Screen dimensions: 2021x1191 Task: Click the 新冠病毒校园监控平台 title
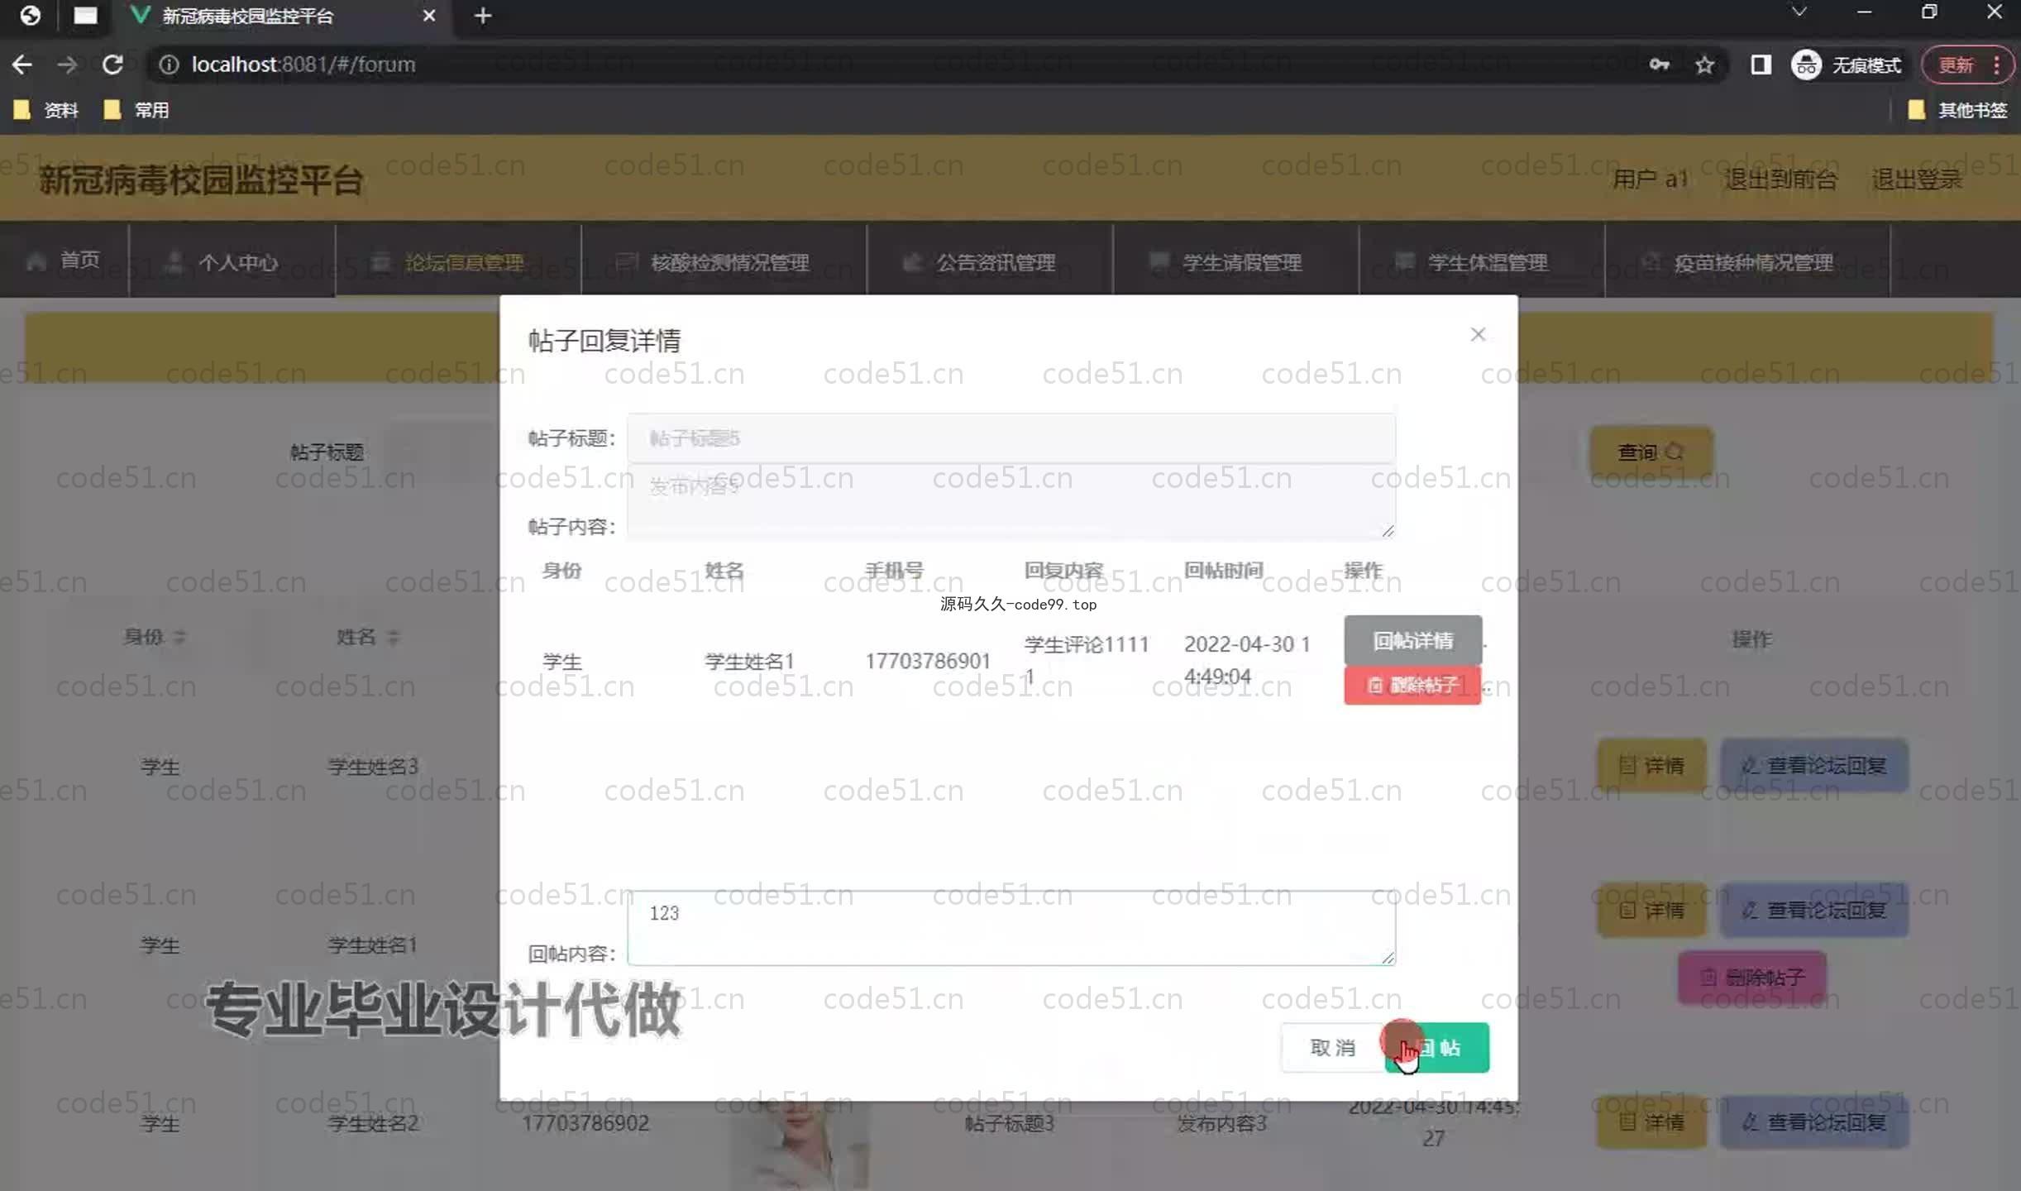point(201,179)
